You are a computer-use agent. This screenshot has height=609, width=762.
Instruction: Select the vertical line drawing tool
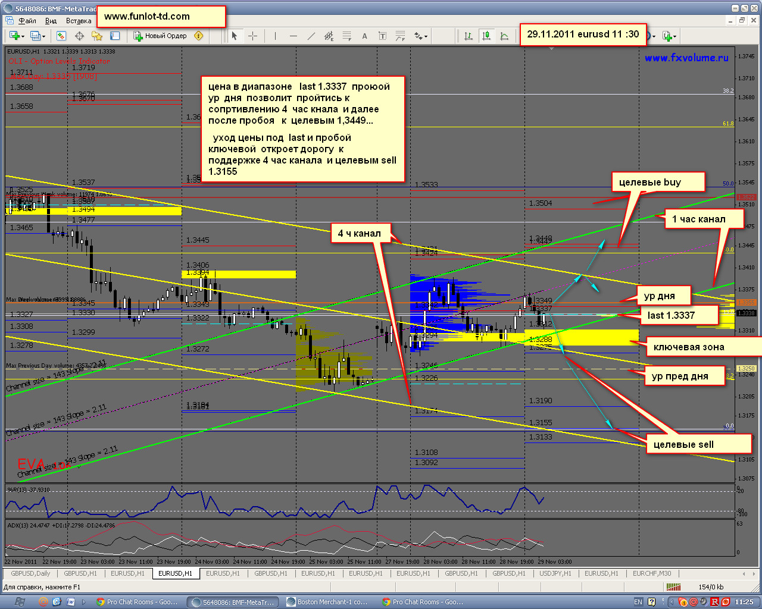point(275,36)
